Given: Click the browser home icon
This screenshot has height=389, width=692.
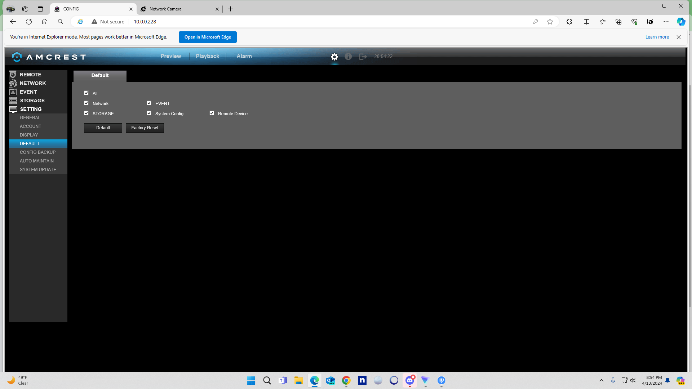Looking at the screenshot, I should 45,22.
